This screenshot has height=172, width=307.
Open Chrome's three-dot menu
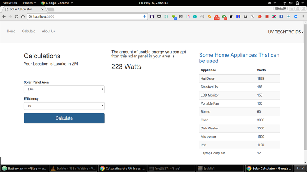[303, 17]
